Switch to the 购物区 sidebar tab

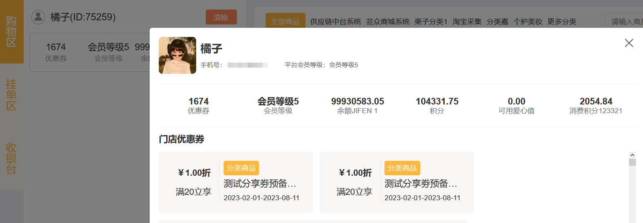tap(11, 32)
